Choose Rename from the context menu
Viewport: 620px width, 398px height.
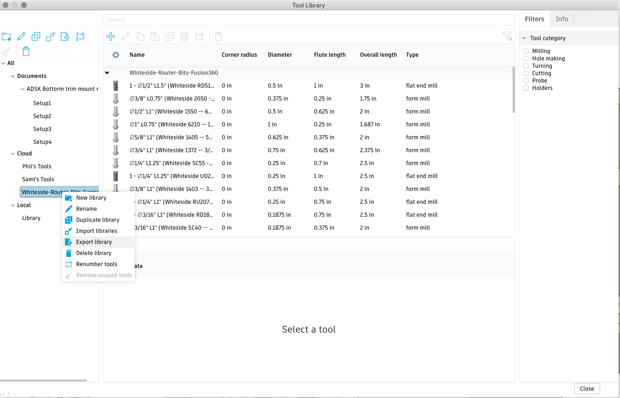coord(98,209)
